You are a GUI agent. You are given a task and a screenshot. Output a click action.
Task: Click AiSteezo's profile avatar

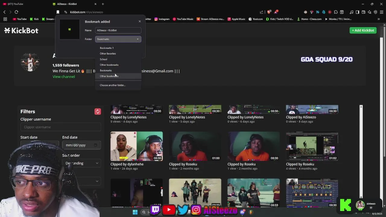30,62
